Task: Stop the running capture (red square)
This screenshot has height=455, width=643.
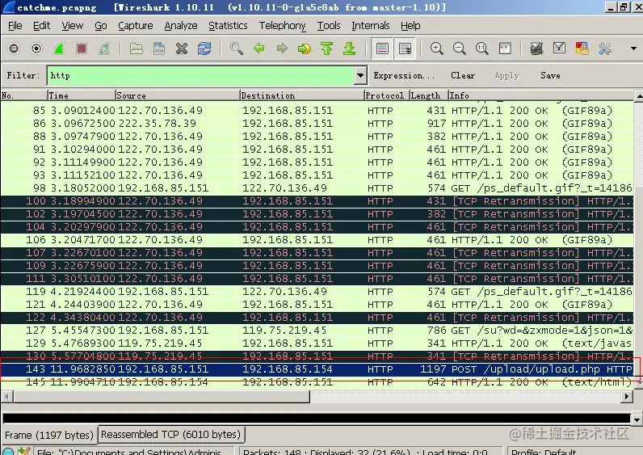Action: point(82,48)
